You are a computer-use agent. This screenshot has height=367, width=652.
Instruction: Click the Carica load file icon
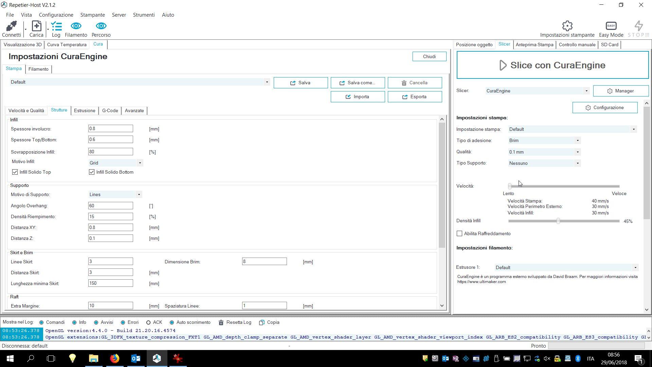[36, 26]
